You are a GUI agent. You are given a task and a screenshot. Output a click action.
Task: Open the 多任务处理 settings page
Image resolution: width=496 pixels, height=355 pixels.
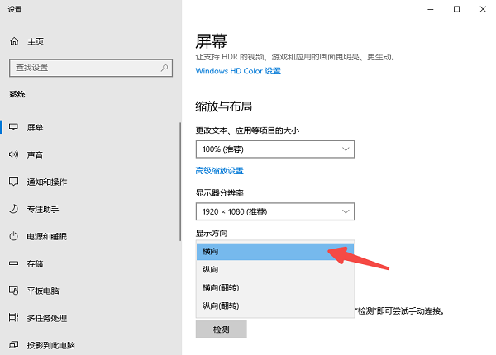(x=47, y=318)
